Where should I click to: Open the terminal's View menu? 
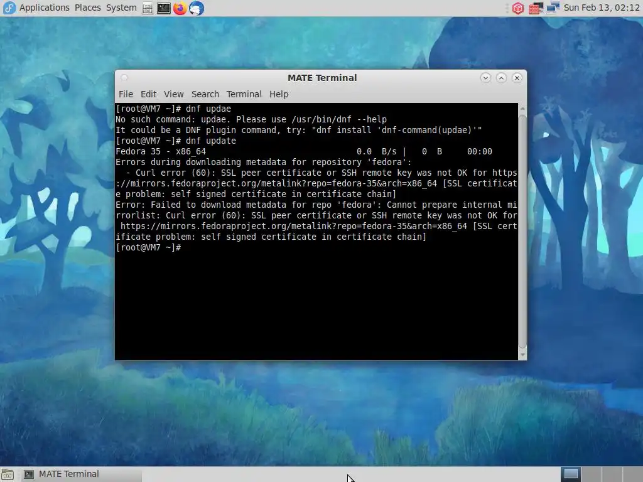(x=173, y=94)
